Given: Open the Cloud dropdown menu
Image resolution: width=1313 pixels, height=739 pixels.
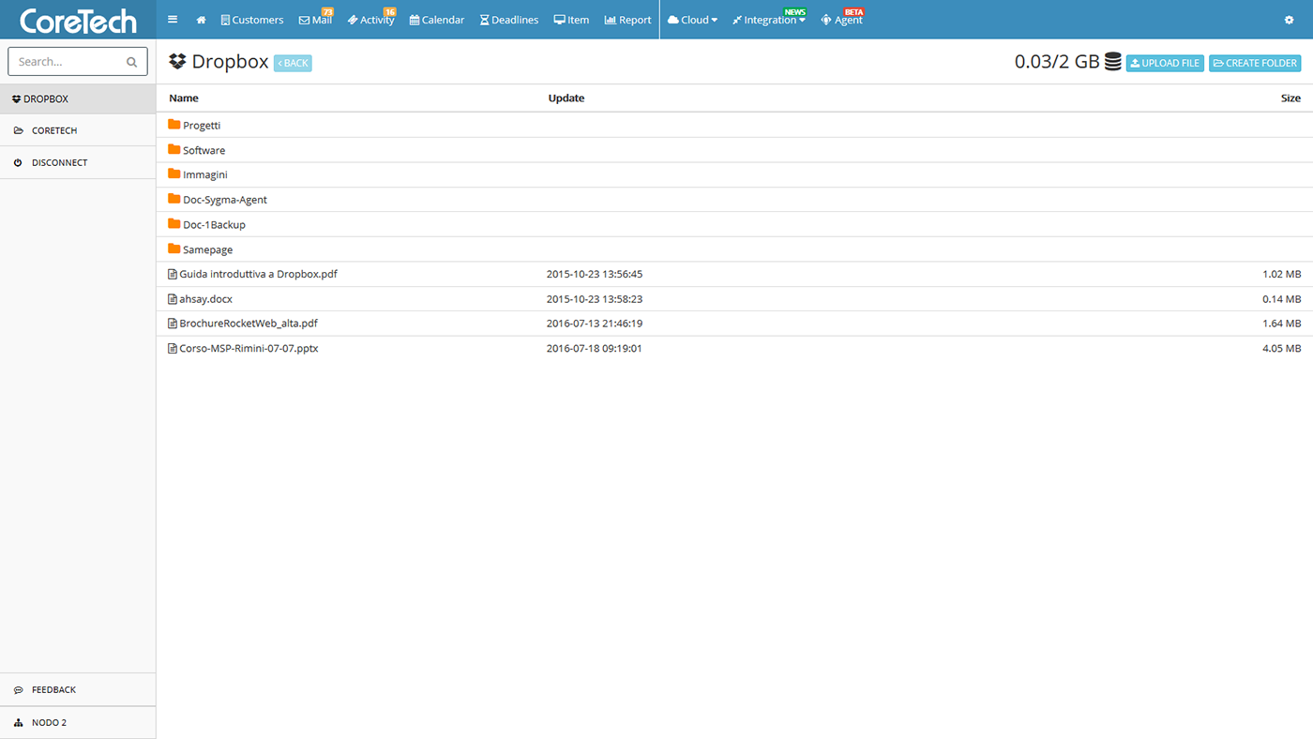Looking at the screenshot, I should (692, 20).
